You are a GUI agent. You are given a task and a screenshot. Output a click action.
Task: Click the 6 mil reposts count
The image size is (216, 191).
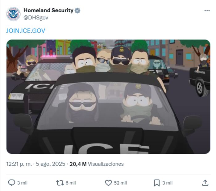tap(71, 183)
